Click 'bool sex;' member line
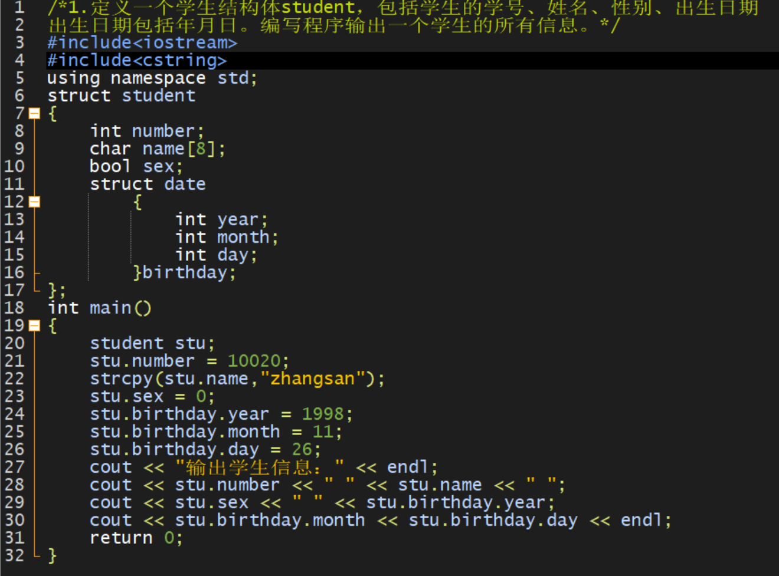Screen dimensions: 779x576 coord(136,166)
